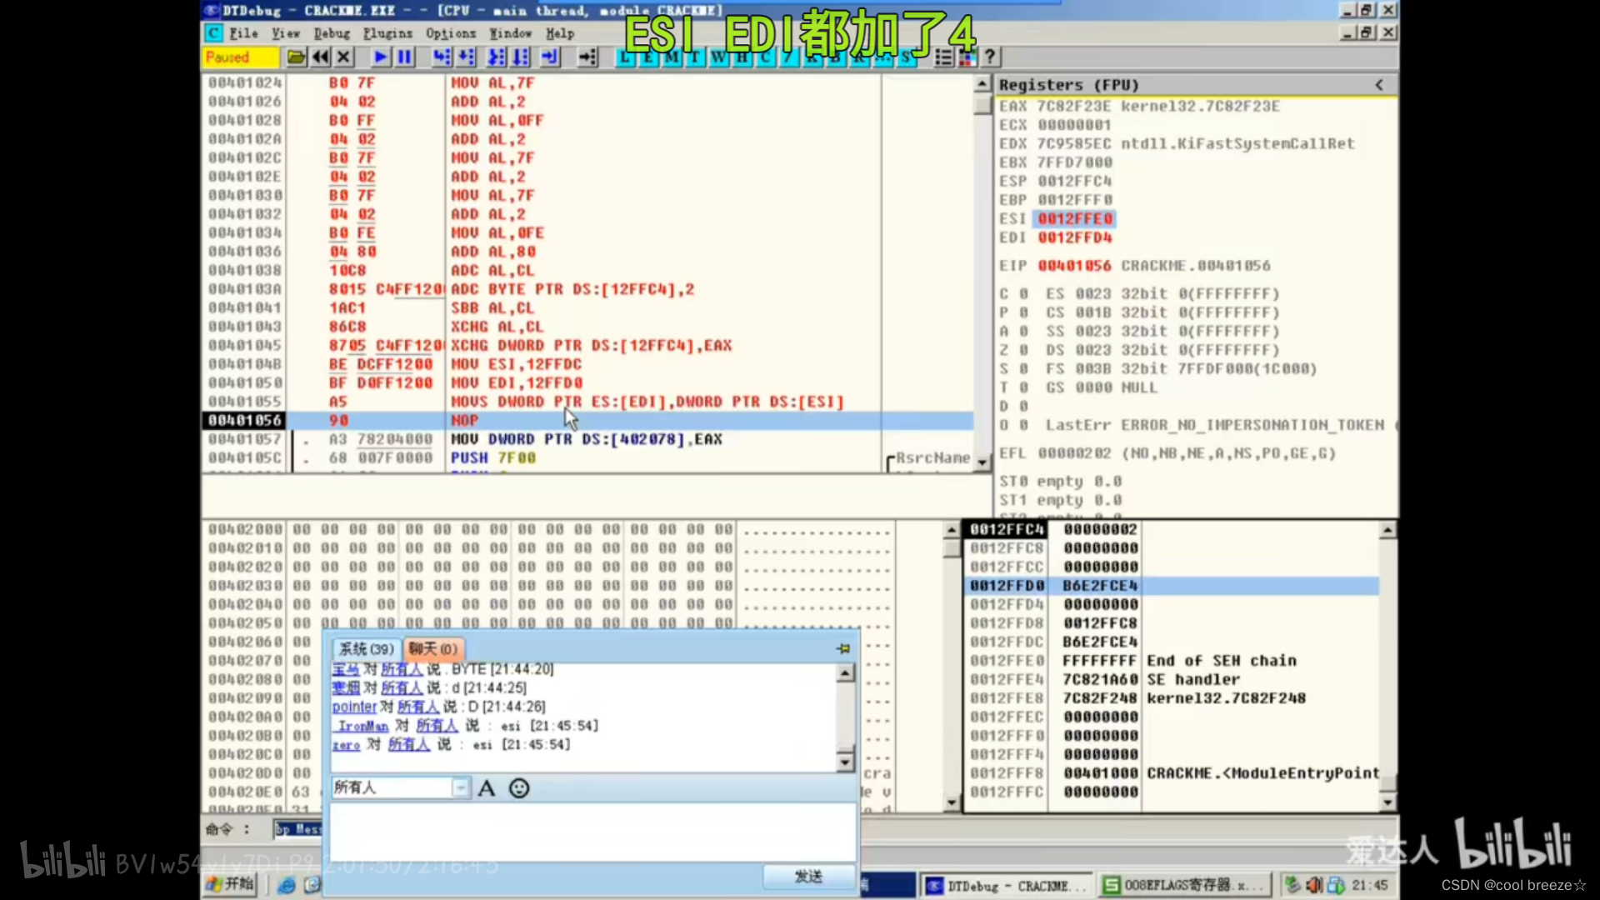Switch to the 系统 (39) tab
This screenshot has width=1600, height=900.
click(x=367, y=649)
